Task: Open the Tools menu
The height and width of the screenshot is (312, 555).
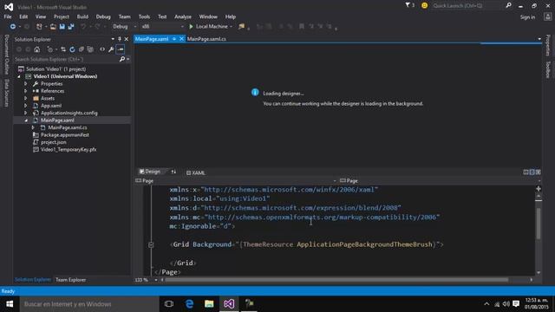Action: point(144,16)
